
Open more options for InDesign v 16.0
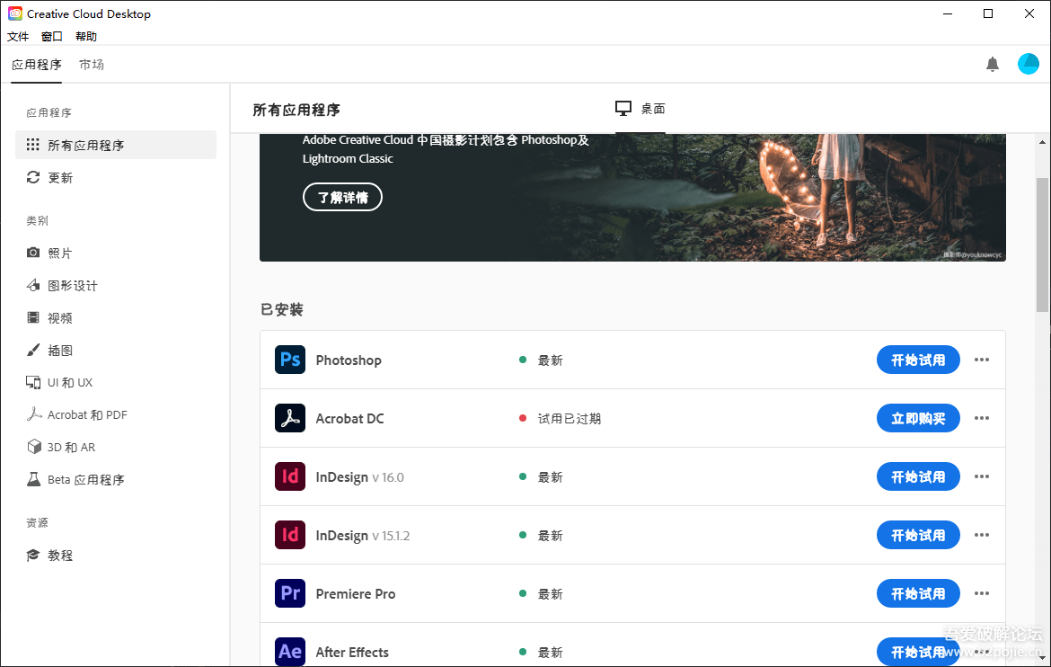point(981,476)
